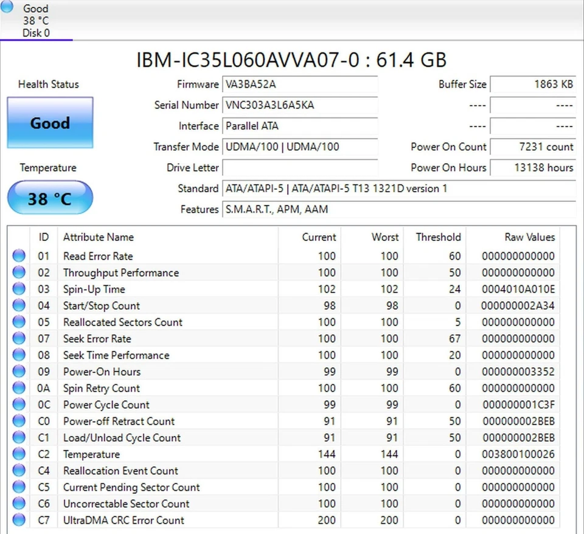Click the Raw Values column header
This screenshot has width=584, height=534.
tap(529, 237)
